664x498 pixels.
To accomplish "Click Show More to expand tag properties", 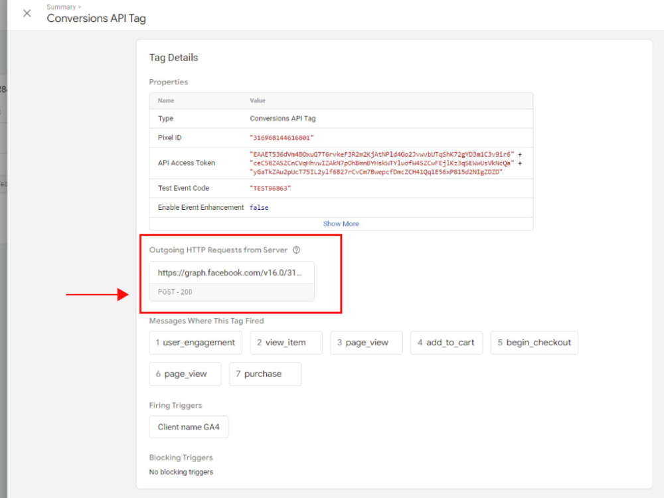I will coord(341,224).
